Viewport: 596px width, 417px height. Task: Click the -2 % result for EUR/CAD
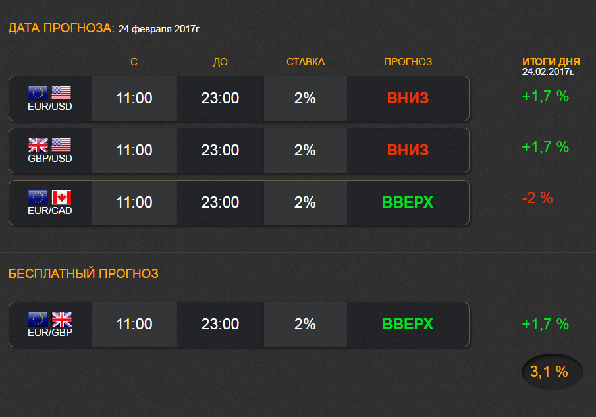pos(537,198)
